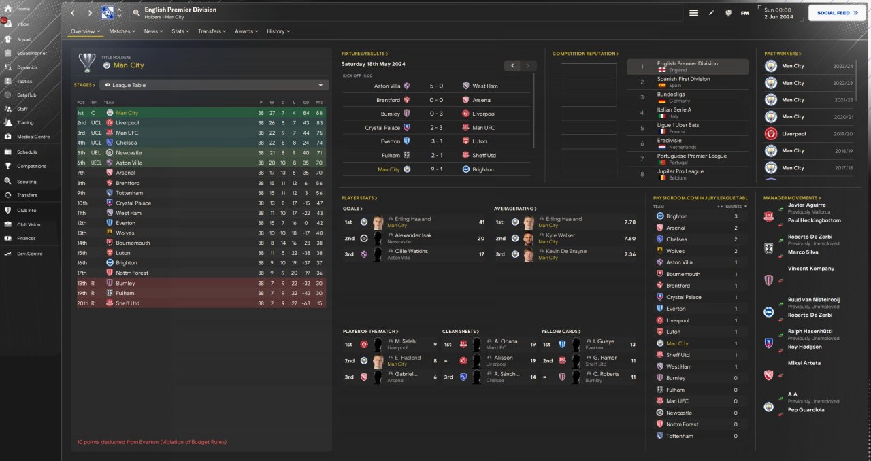Open Competitions in the sidebar

click(x=31, y=166)
